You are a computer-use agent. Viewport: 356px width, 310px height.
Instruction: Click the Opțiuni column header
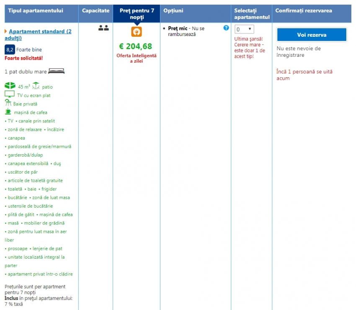(173, 10)
